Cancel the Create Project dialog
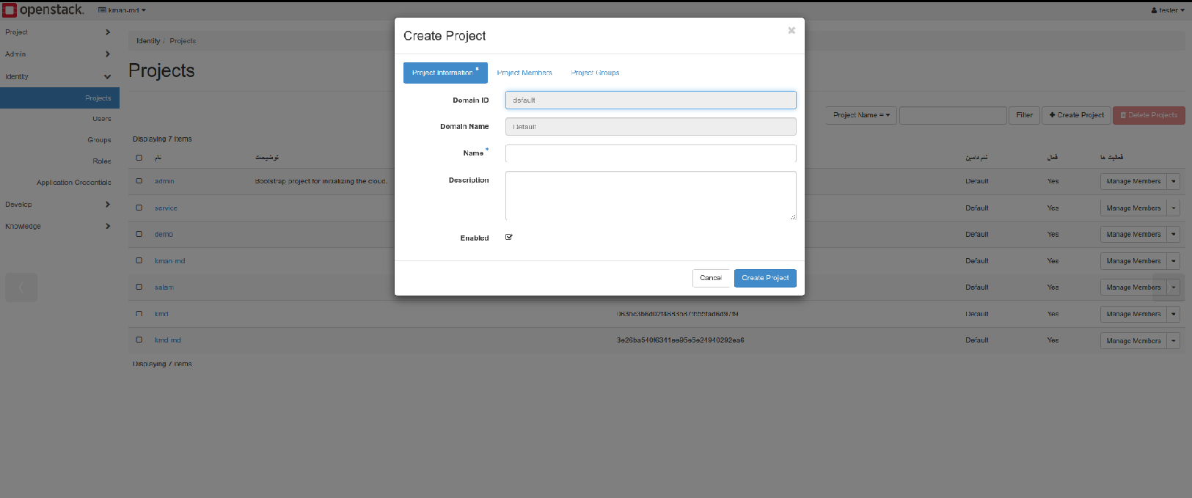 click(x=711, y=278)
